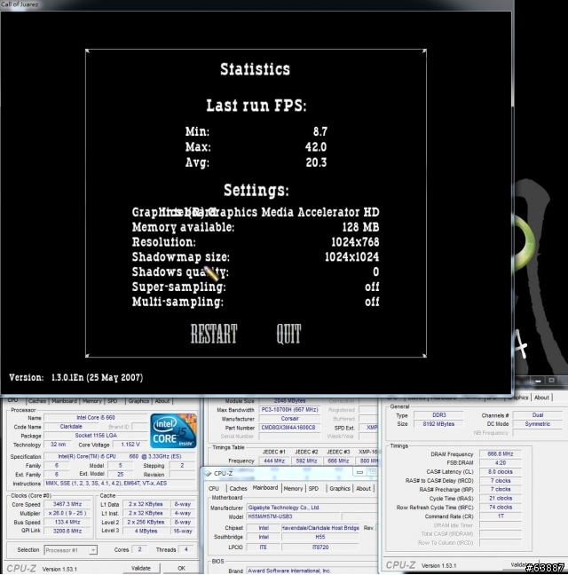568x575 pixels.
Task: Click the RESTART button in Call of Juarez
Action: click(214, 334)
